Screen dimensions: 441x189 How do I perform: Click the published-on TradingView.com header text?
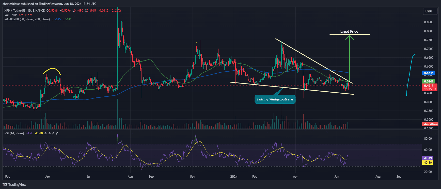[49, 4]
